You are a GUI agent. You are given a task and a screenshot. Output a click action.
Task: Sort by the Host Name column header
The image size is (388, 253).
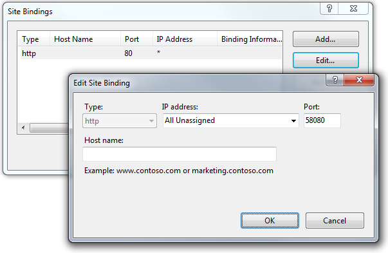point(86,39)
